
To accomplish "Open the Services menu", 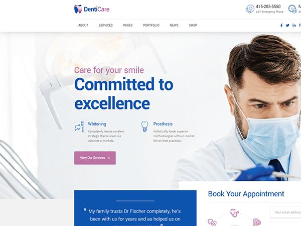I will [x=105, y=26].
